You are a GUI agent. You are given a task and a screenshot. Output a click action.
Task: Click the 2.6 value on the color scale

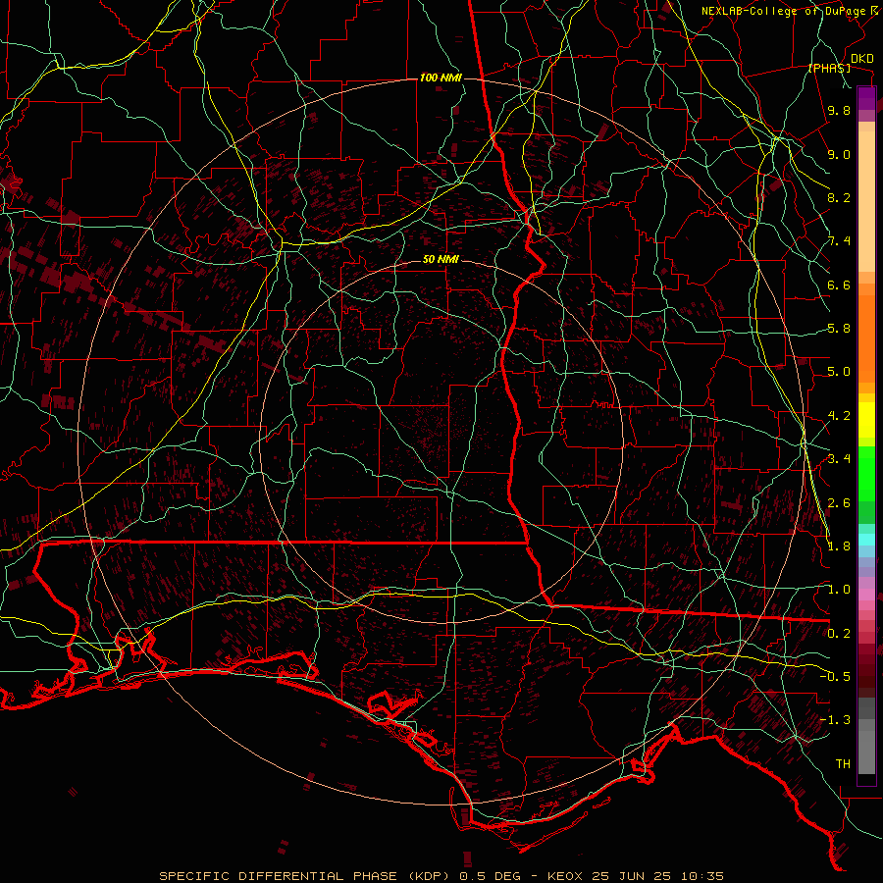coord(839,503)
